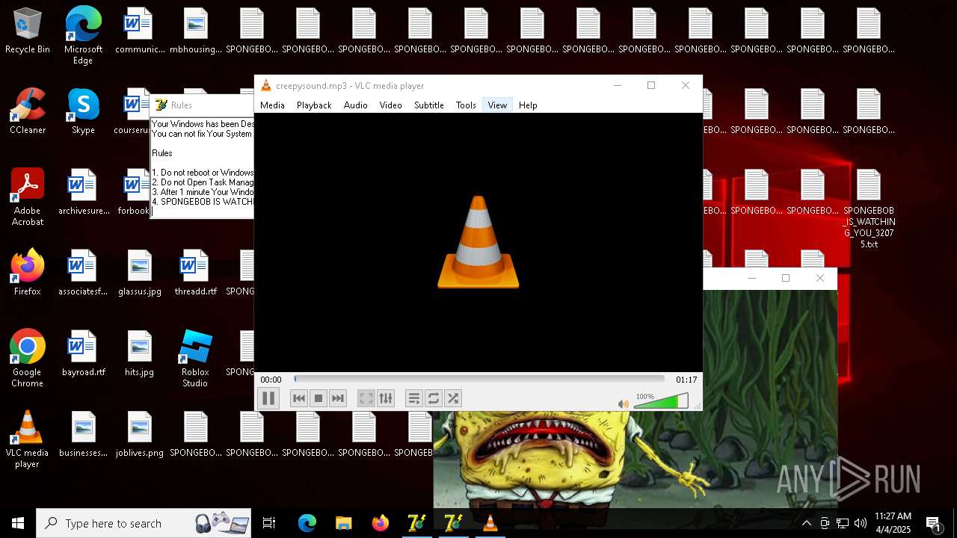Image resolution: width=957 pixels, height=538 pixels.
Task: Select CCleaner desktop shortcut
Action: coord(28,112)
